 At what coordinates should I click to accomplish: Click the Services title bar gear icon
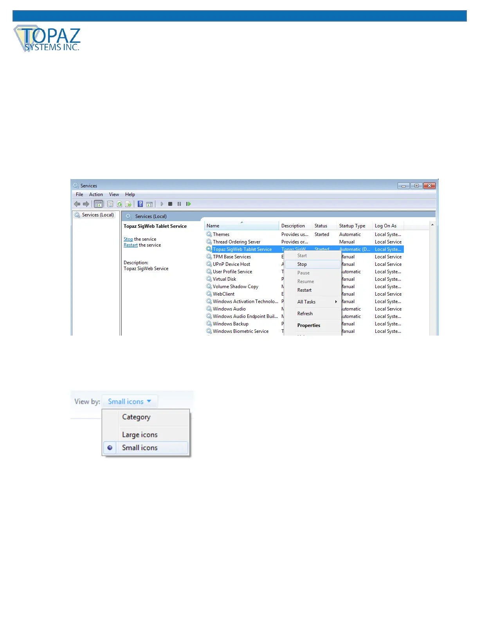click(76, 185)
